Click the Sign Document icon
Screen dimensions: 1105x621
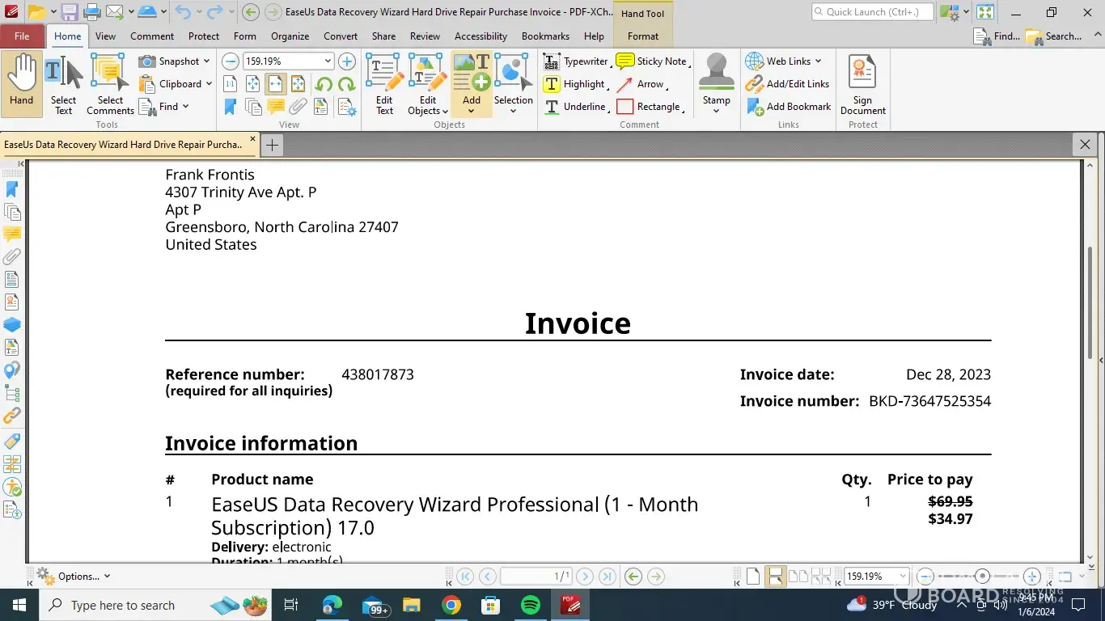click(862, 85)
